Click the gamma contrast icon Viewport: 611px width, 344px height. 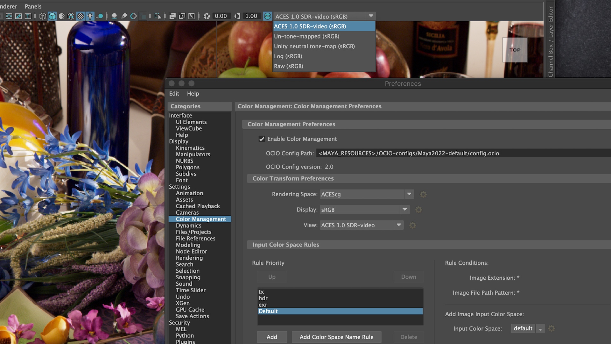click(x=237, y=16)
